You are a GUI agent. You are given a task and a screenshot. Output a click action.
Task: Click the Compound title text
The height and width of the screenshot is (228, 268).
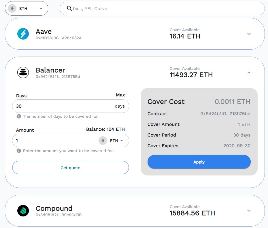[54, 208]
